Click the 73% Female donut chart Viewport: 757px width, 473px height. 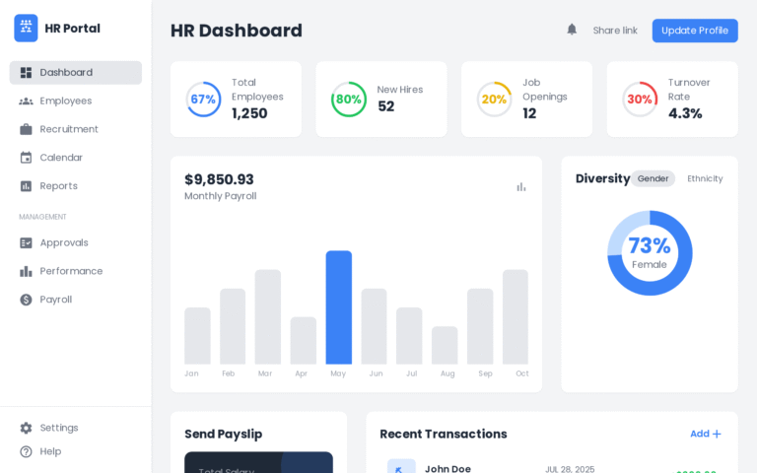[650, 253]
